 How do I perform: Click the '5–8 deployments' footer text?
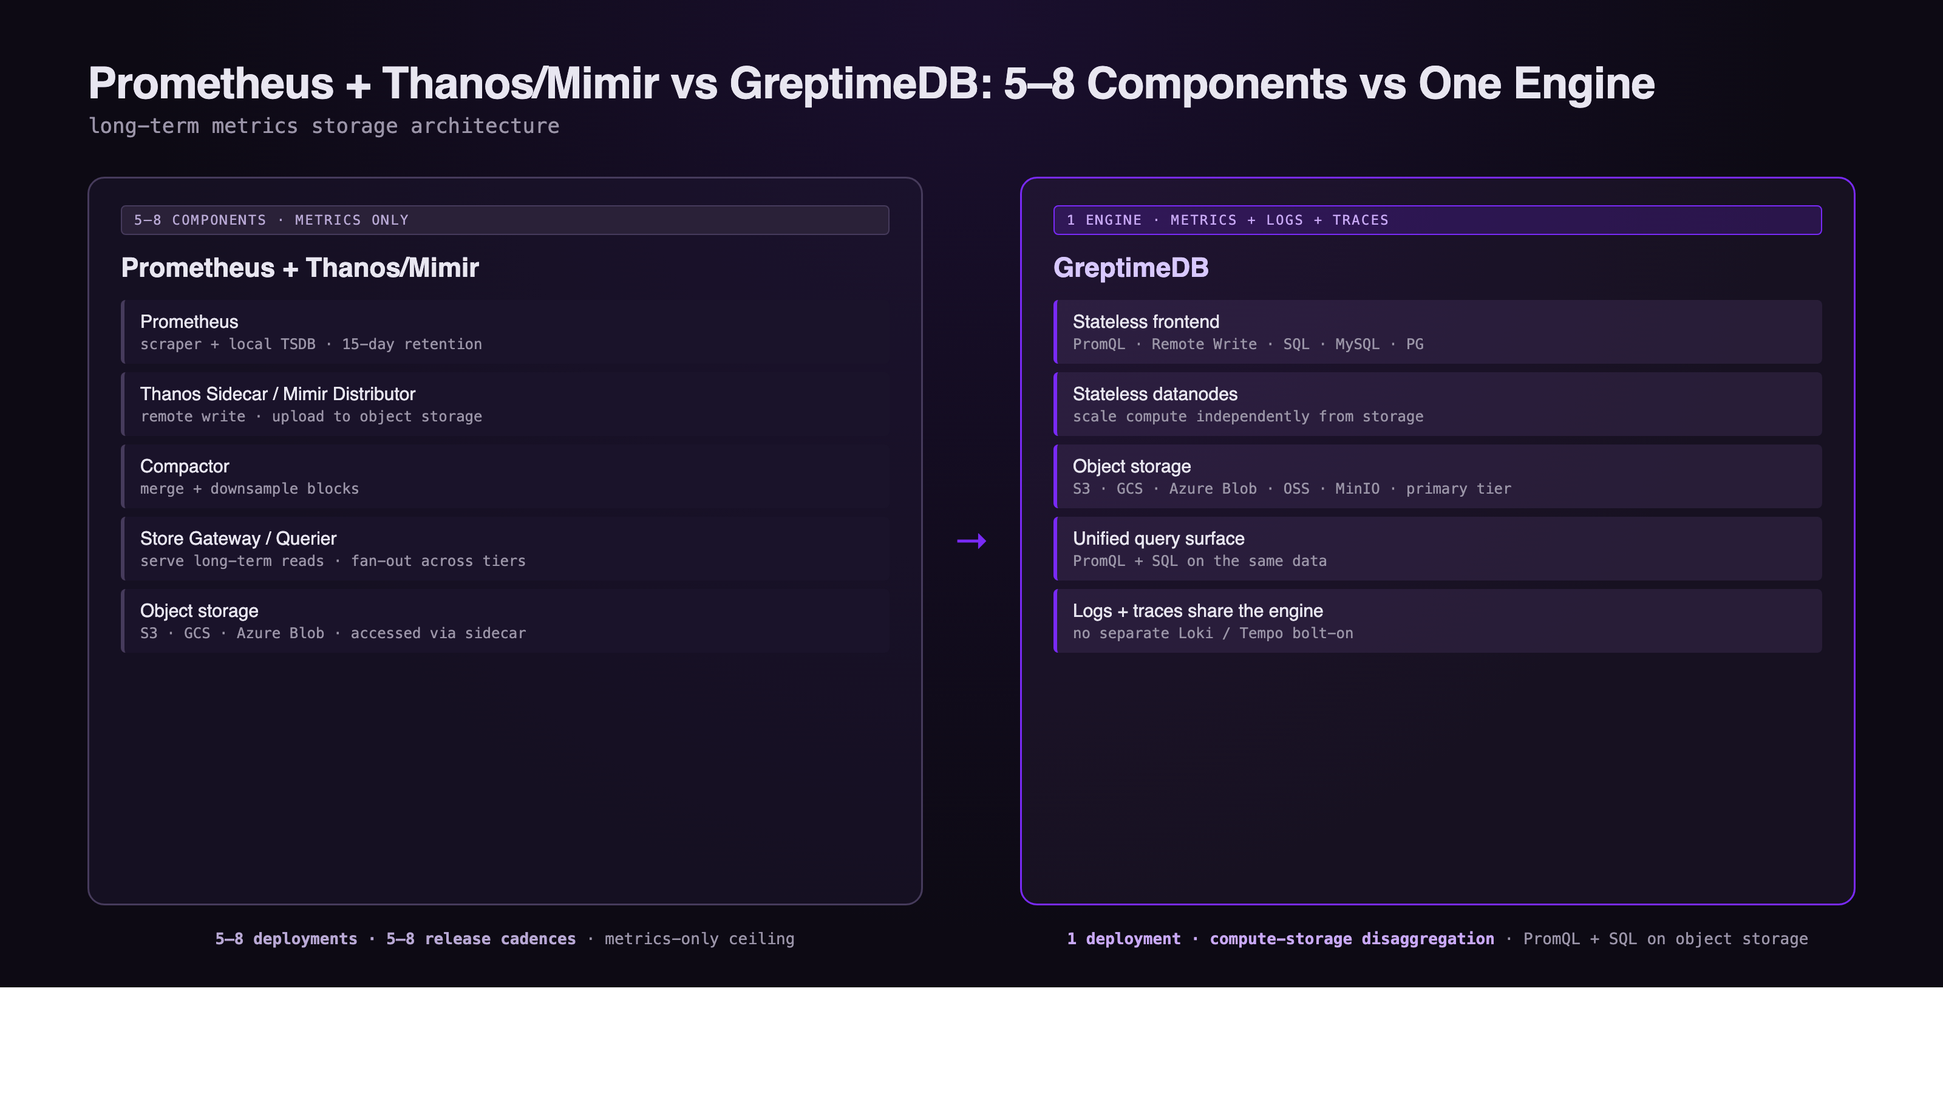286,939
